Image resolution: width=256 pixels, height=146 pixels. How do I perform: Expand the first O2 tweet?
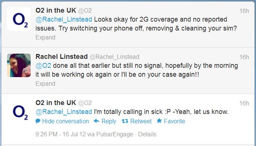coord(46,38)
